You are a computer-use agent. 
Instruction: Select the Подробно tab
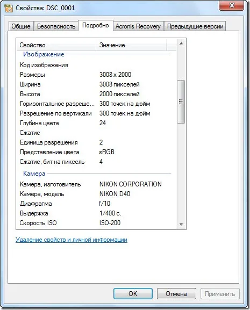coord(96,25)
